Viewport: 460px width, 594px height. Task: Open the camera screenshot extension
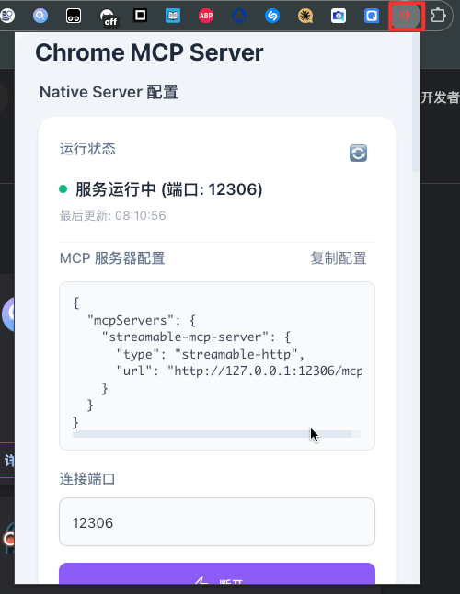pos(339,16)
